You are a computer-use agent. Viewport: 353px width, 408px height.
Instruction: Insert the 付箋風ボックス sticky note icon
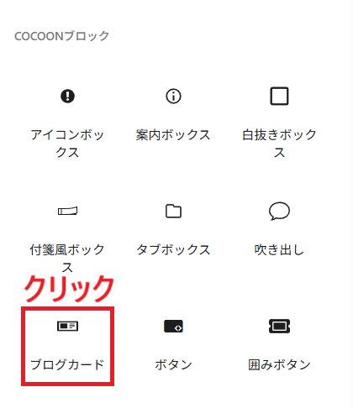click(67, 211)
